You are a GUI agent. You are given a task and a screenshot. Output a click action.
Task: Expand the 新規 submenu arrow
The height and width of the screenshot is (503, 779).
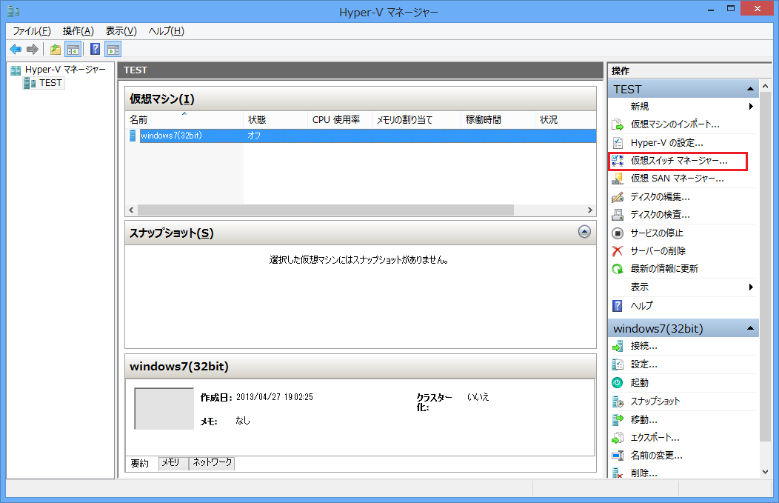pyautogui.click(x=751, y=107)
